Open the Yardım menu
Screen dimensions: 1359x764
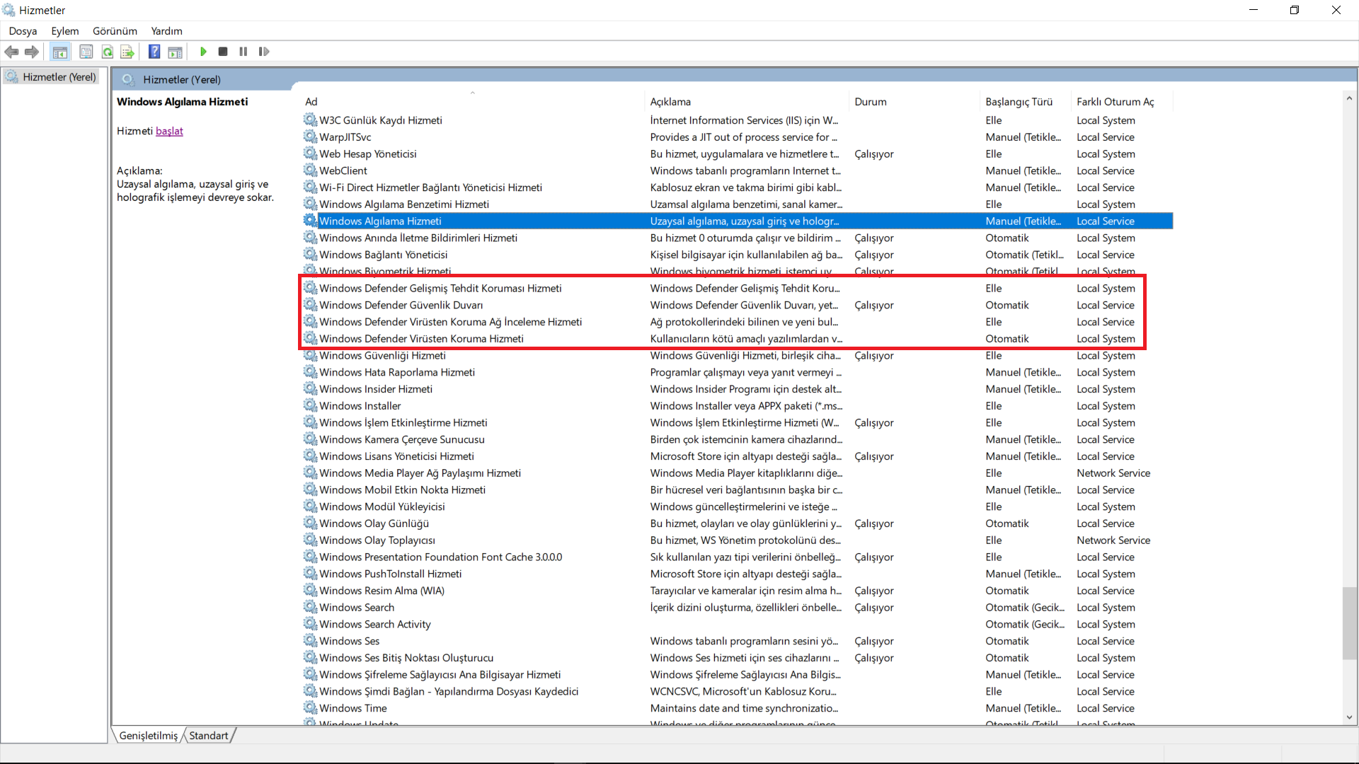coord(166,31)
